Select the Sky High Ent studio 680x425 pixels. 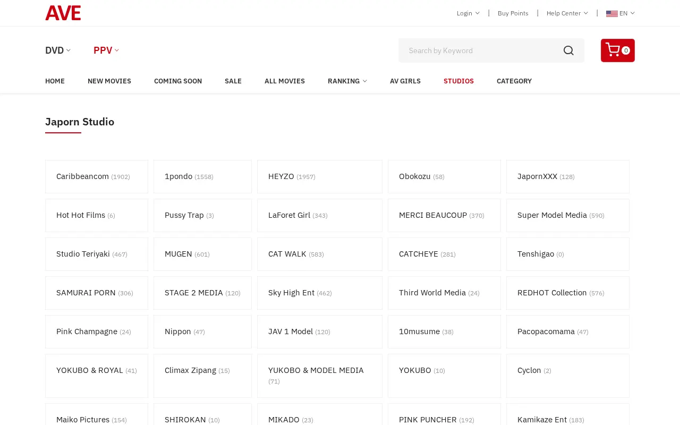(x=320, y=293)
